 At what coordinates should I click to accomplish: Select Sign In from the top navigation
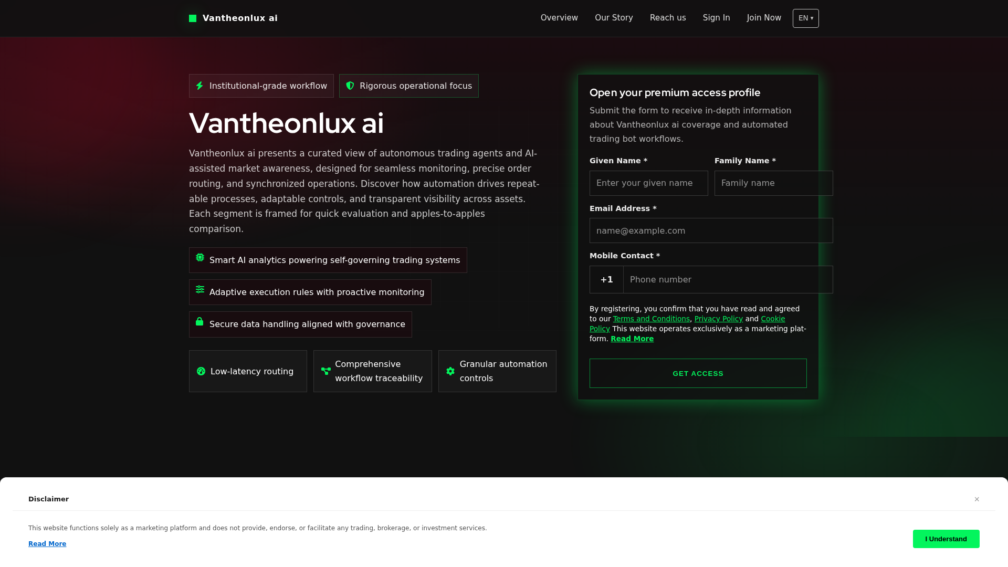tap(717, 18)
